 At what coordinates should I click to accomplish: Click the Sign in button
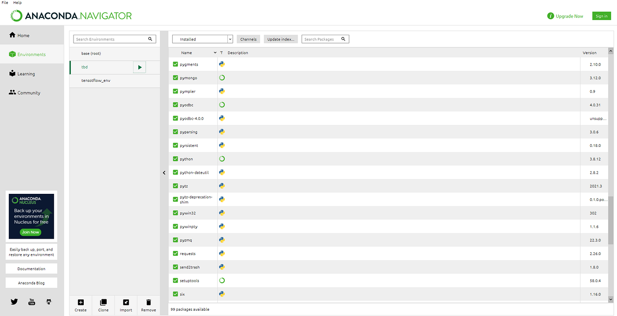(601, 15)
